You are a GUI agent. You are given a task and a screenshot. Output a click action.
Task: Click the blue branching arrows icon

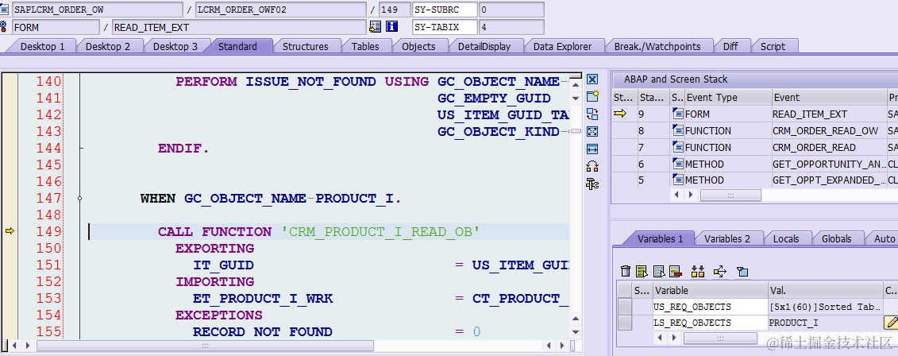pyautogui.click(x=720, y=271)
